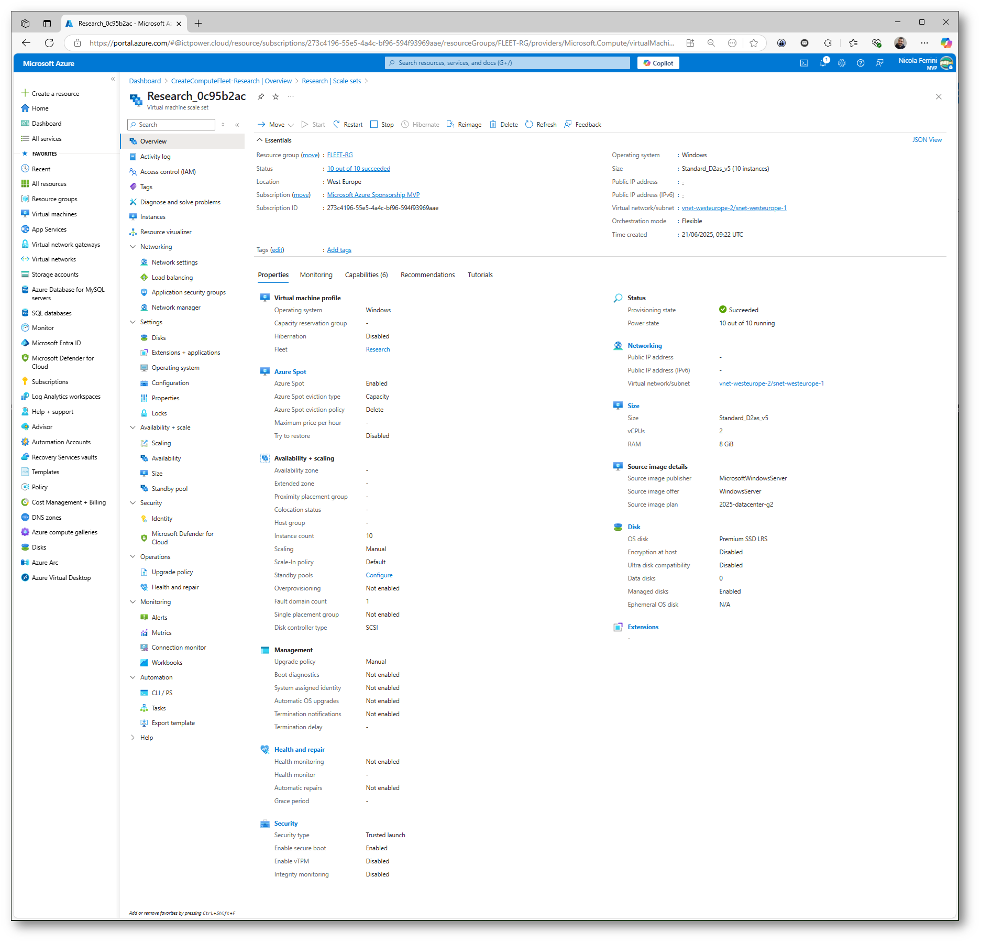Open Microsoft Entra ID favorite
Image resolution: width=981 pixels, height=943 pixels.
coord(56,343)
